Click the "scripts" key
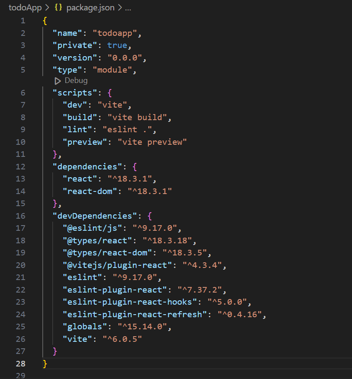The height and width of the screenshot is (379, 352). 75,93
